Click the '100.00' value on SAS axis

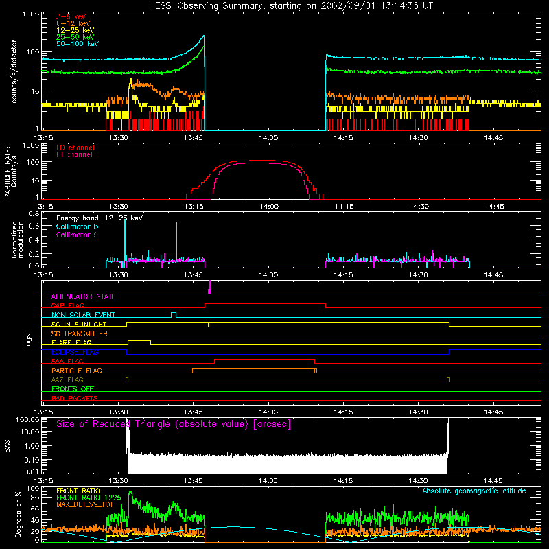[x=27, y=420]
